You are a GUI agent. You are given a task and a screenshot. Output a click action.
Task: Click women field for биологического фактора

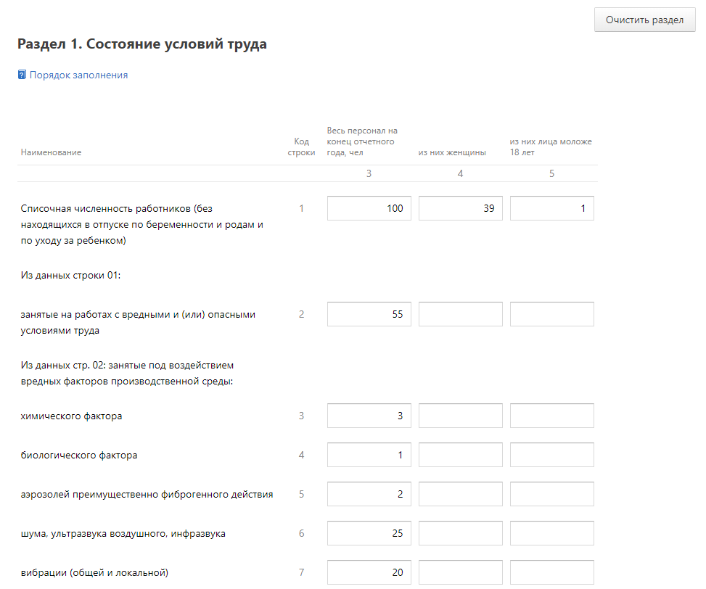tap(461, 455)
